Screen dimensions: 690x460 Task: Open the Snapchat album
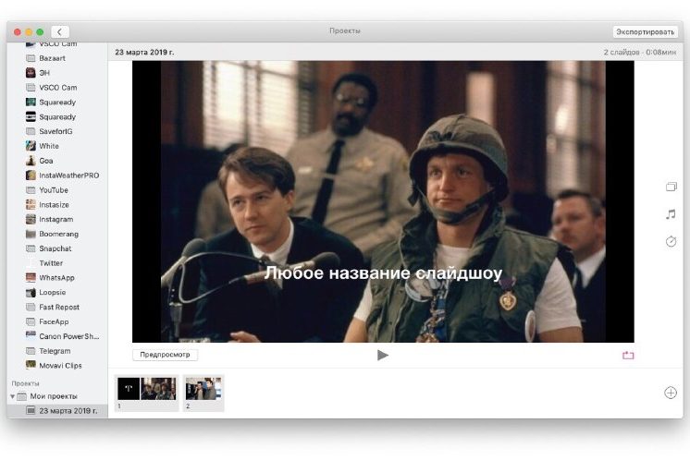(55, 248)
